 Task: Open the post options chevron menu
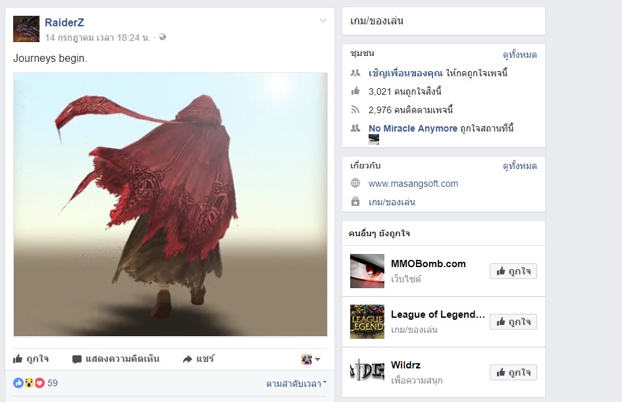tap(323, 21)
